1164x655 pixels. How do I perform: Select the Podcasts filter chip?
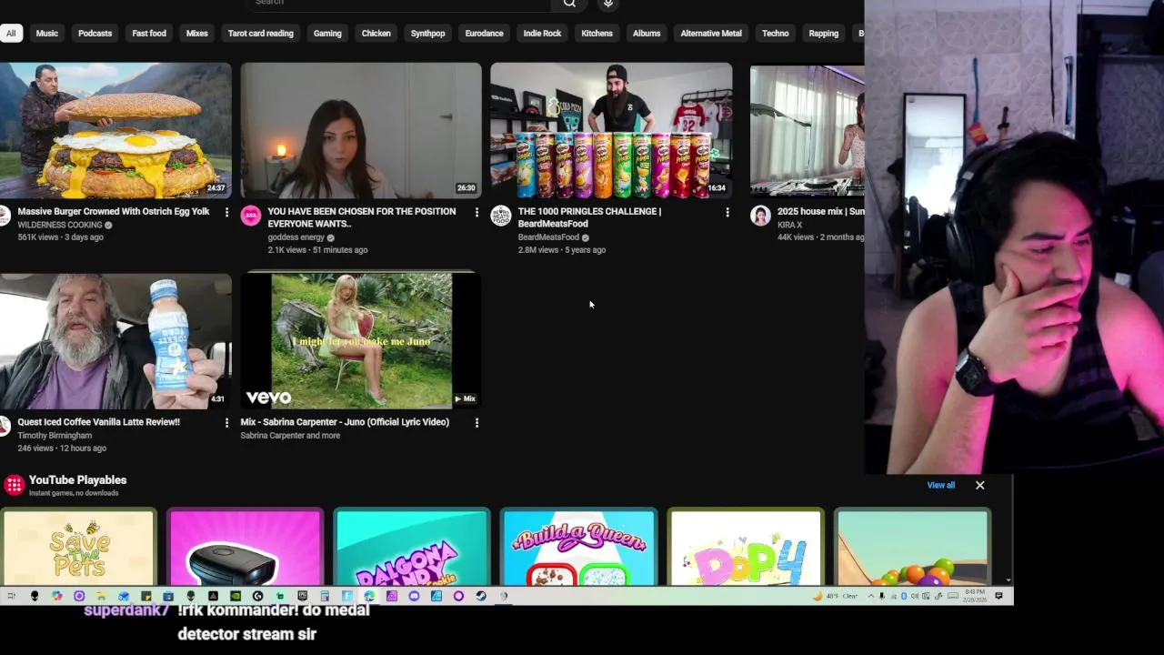pos(95,34)
